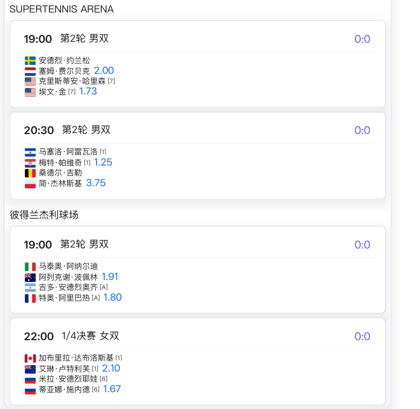Click the Sweden flag next to 安德烈·约兰松
This screenshot has width=420, height=409.
pos(30,61)
